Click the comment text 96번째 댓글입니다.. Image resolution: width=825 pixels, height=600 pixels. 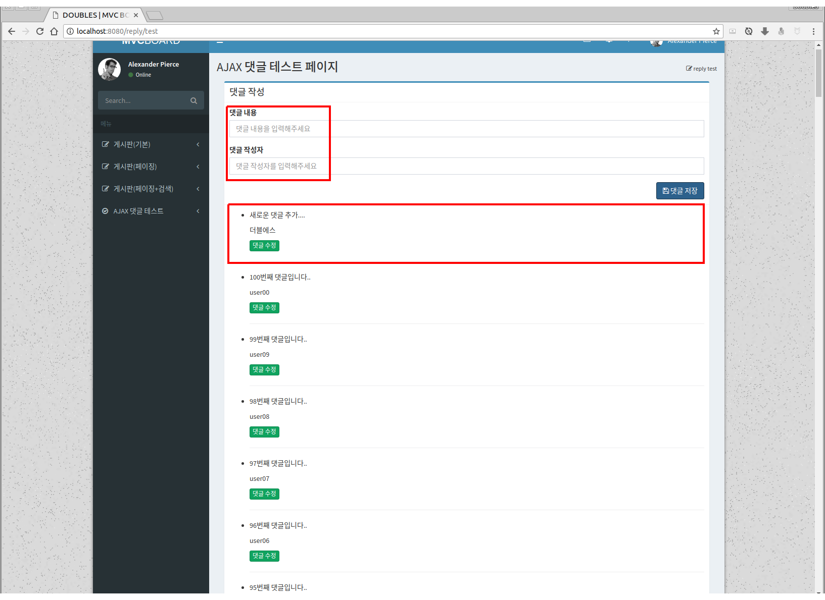[278, 525]
